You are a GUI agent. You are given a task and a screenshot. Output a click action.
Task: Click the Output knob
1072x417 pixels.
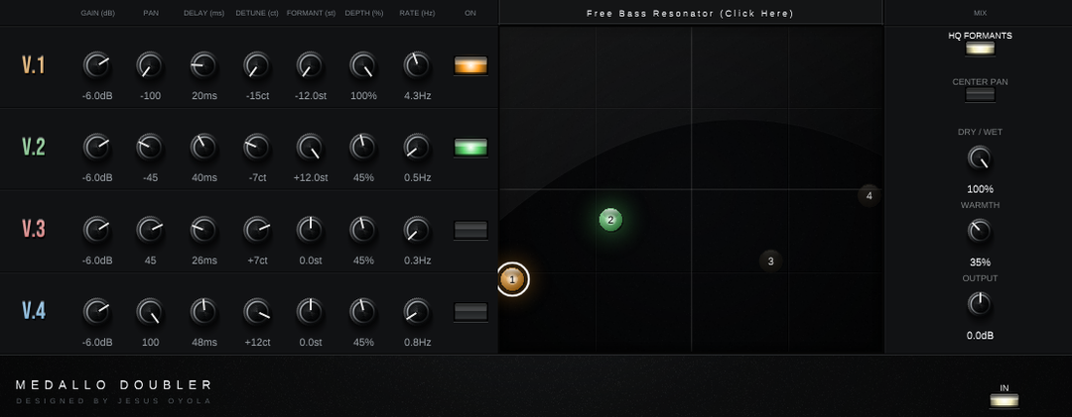pos(980,304)
